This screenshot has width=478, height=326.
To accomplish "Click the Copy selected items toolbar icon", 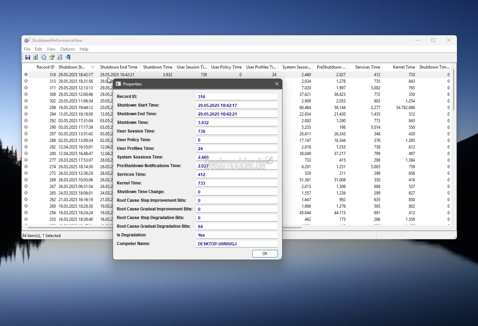I will tap(44, 57).
